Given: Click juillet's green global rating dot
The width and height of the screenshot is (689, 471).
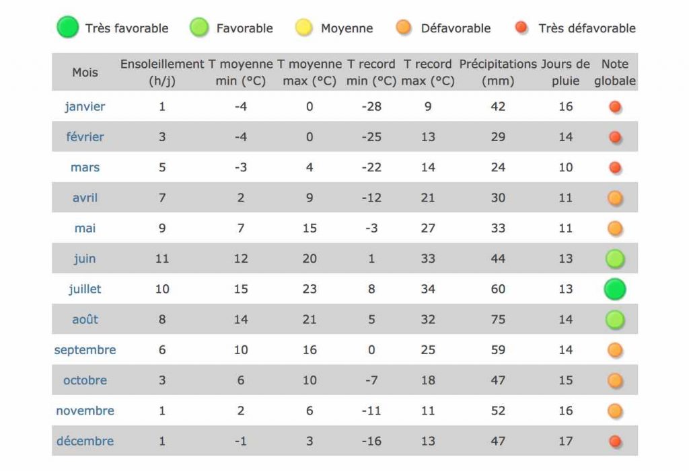Looking at the screenshot, I should coord(615,289).
